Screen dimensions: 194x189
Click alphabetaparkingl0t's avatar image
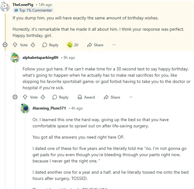tap(15, 58)
